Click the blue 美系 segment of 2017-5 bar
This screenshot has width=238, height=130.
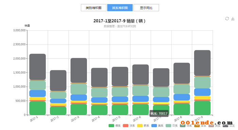[120, 99]
